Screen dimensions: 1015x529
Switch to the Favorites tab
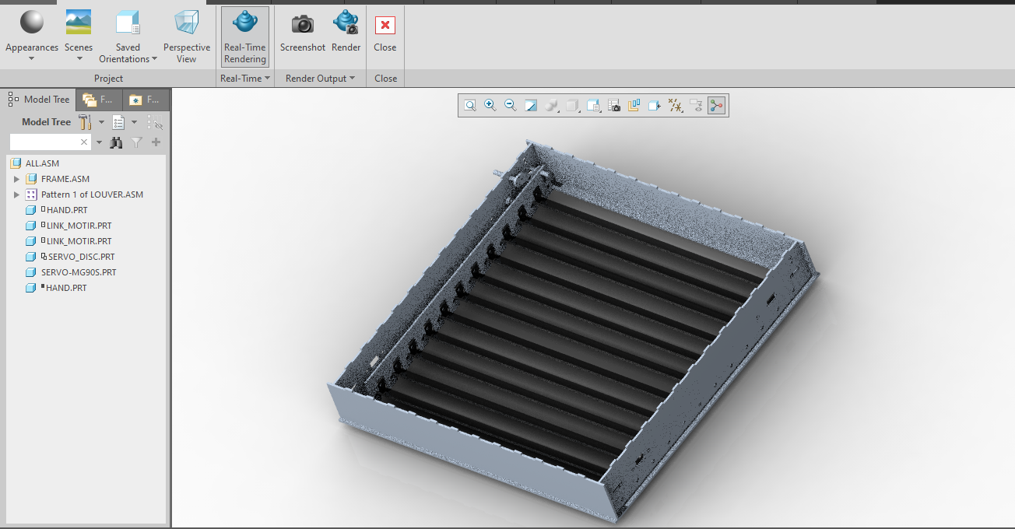coord(146,100)
